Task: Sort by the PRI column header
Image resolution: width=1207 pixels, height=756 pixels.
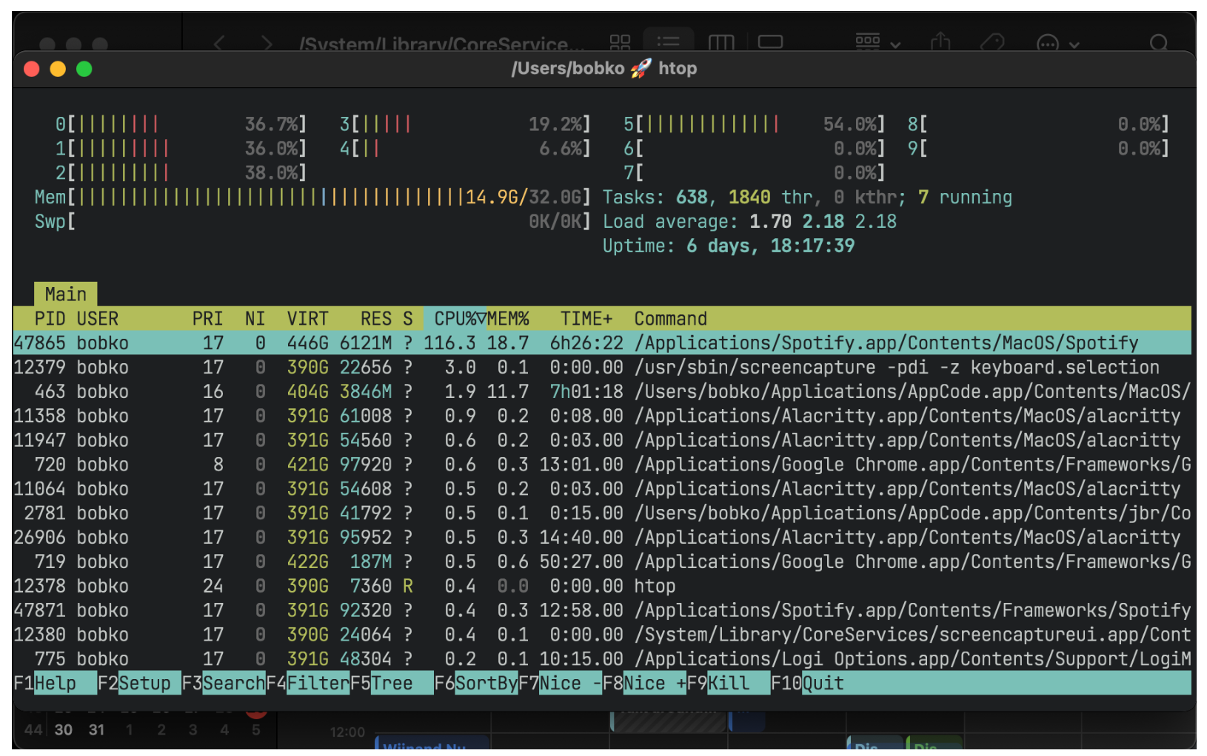Action: tap(207, 319)
